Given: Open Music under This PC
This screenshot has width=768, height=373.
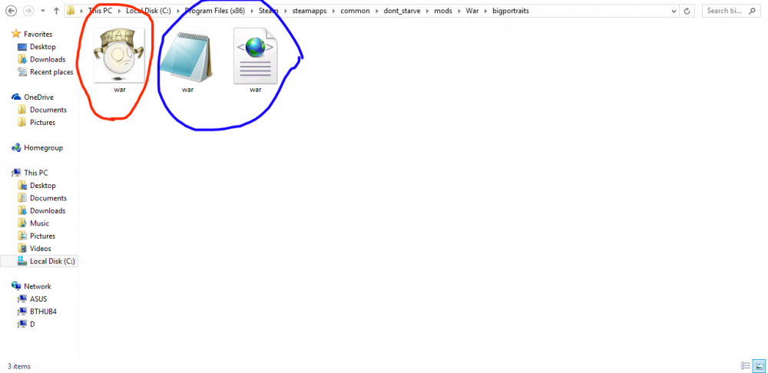Looking at the screenshot, I should (x=39, y=223).
